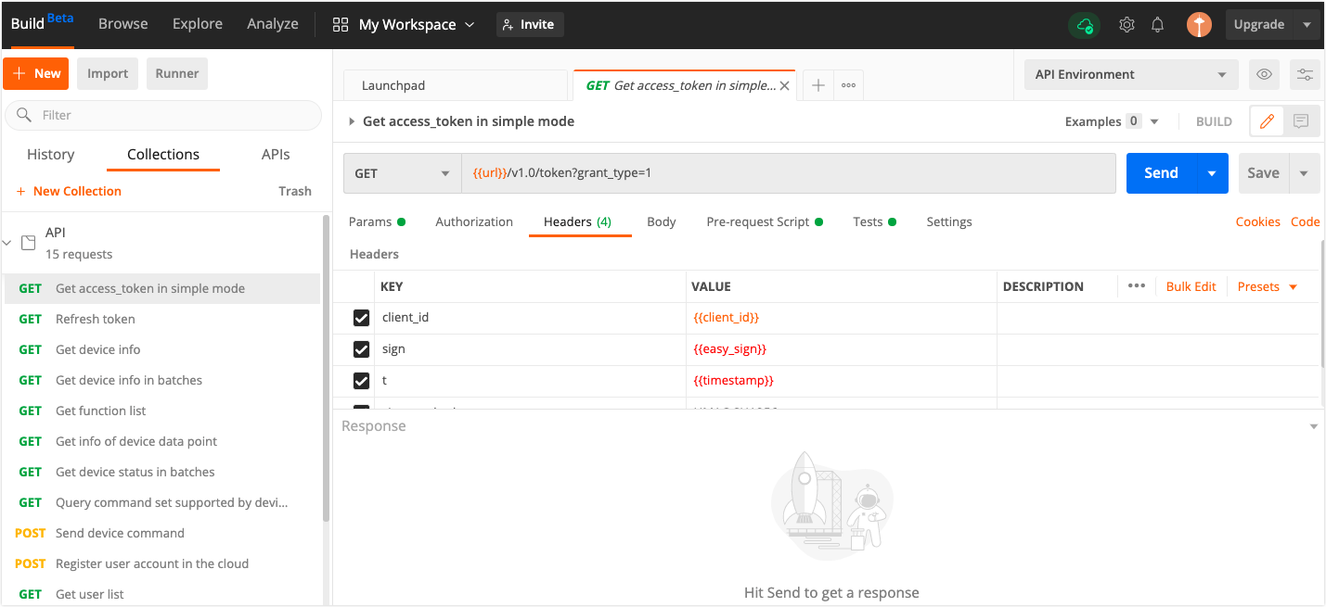The width and height of the screenshot is (1326, 607).
Task: Click the {{easy_sign}} value cell
Action: point(842,349)
